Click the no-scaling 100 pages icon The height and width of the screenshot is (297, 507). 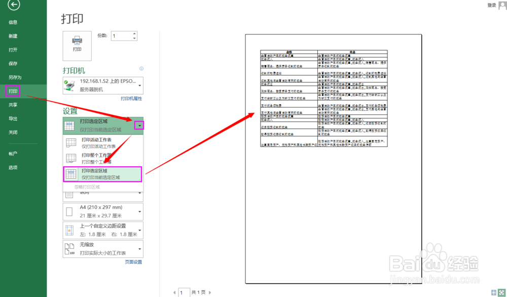point(69,249)
